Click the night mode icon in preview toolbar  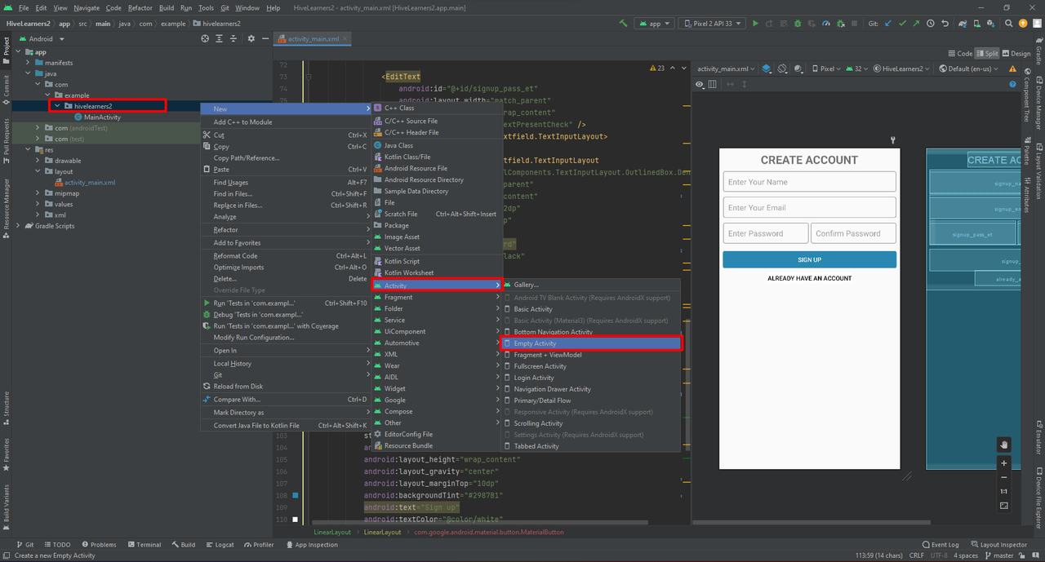click(x=798, y=69)
